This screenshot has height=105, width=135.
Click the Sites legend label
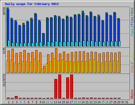tap(132, 69)
